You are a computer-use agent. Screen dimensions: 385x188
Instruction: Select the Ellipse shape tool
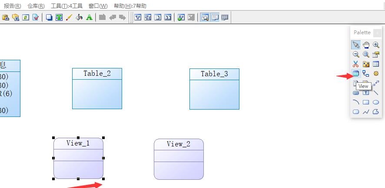[376, 102]
